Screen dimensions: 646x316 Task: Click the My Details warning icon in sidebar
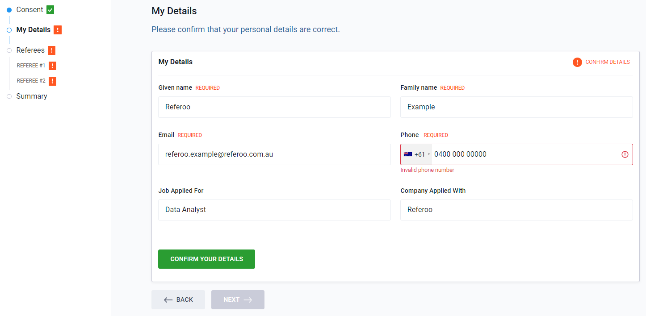coord(57,30)
